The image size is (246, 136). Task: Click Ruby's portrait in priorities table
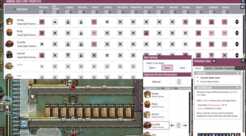(x=9, y=33)
